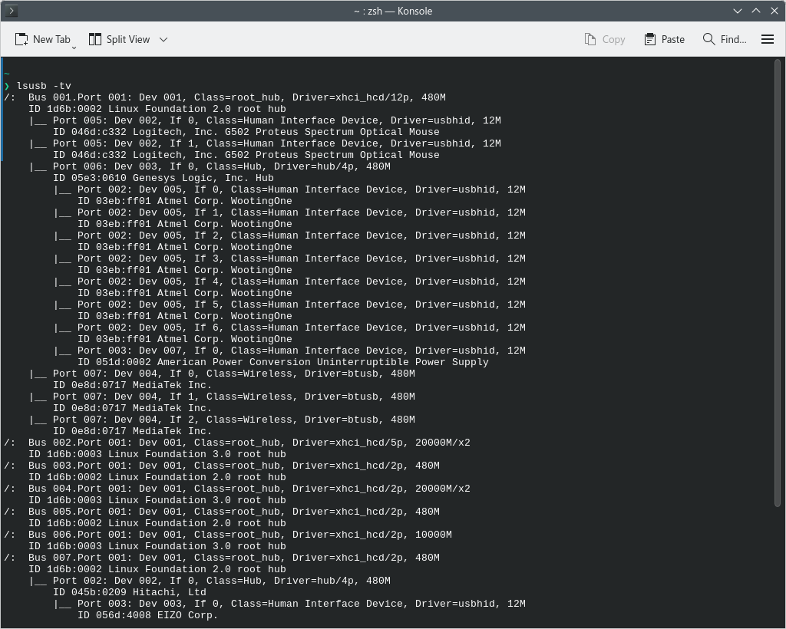
Task: Click 'Port 003: Dev 007' line
Action: (289, 351)
